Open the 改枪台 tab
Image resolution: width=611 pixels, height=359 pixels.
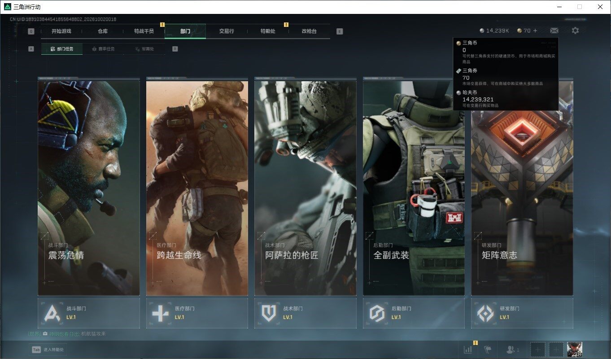pyautogui.click(x=309, y=31)
